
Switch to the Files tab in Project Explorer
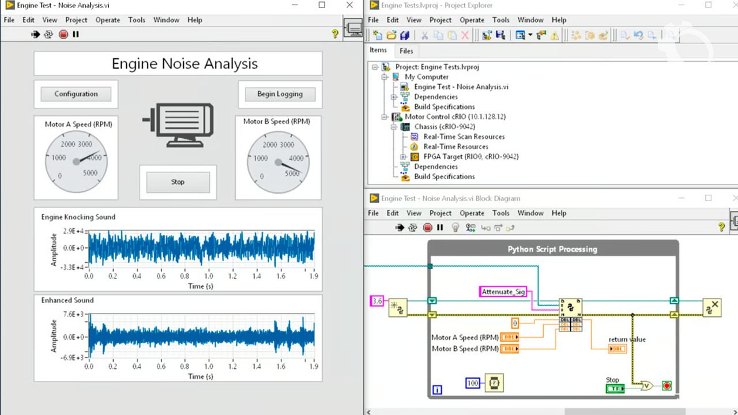[x=406, y=51]
